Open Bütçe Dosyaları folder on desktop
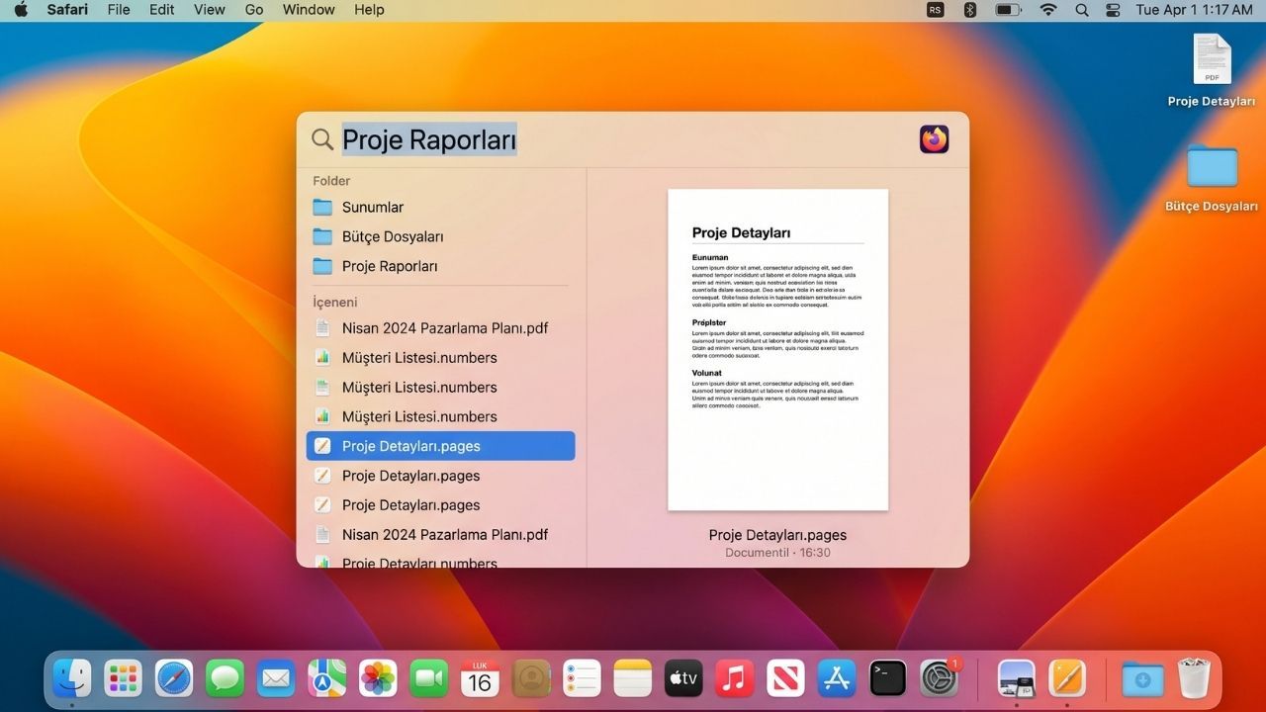 pyautogui.click(x=1212, y=178)
